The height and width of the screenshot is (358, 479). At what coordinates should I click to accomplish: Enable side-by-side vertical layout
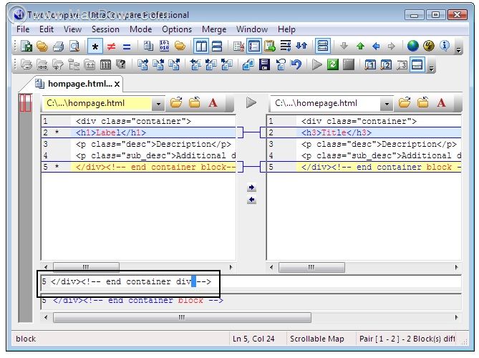coord(201,47)
